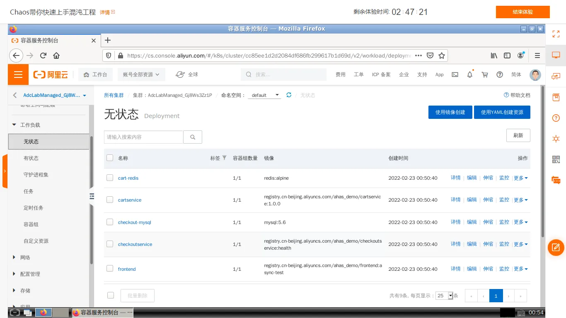
Task: Open a new Firefox tab
Action: (108, 40)
